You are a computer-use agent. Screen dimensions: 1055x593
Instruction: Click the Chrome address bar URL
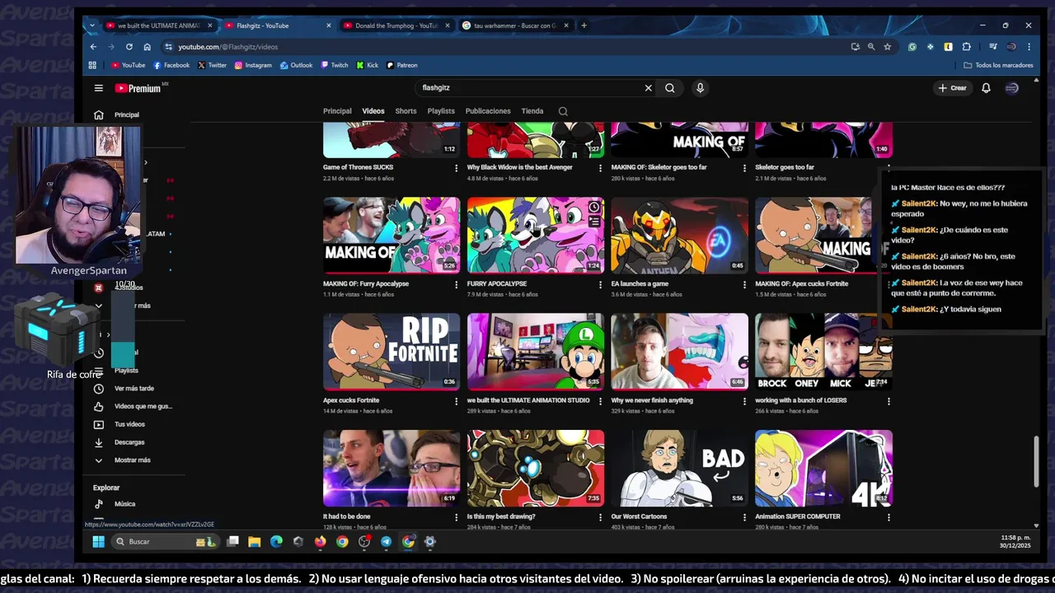[228, 47]
